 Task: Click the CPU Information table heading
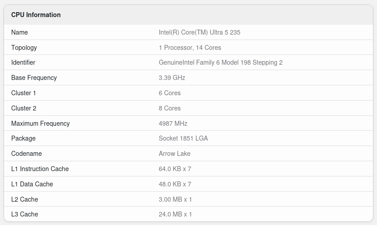36,15
